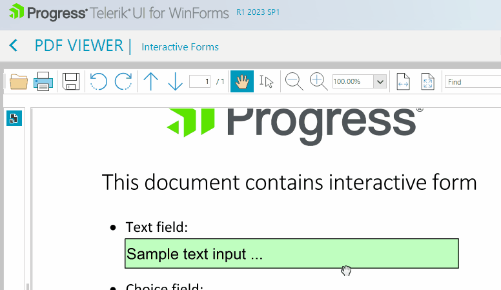Print the document using printer icon
501x290 pixels.
pos(43,81)
